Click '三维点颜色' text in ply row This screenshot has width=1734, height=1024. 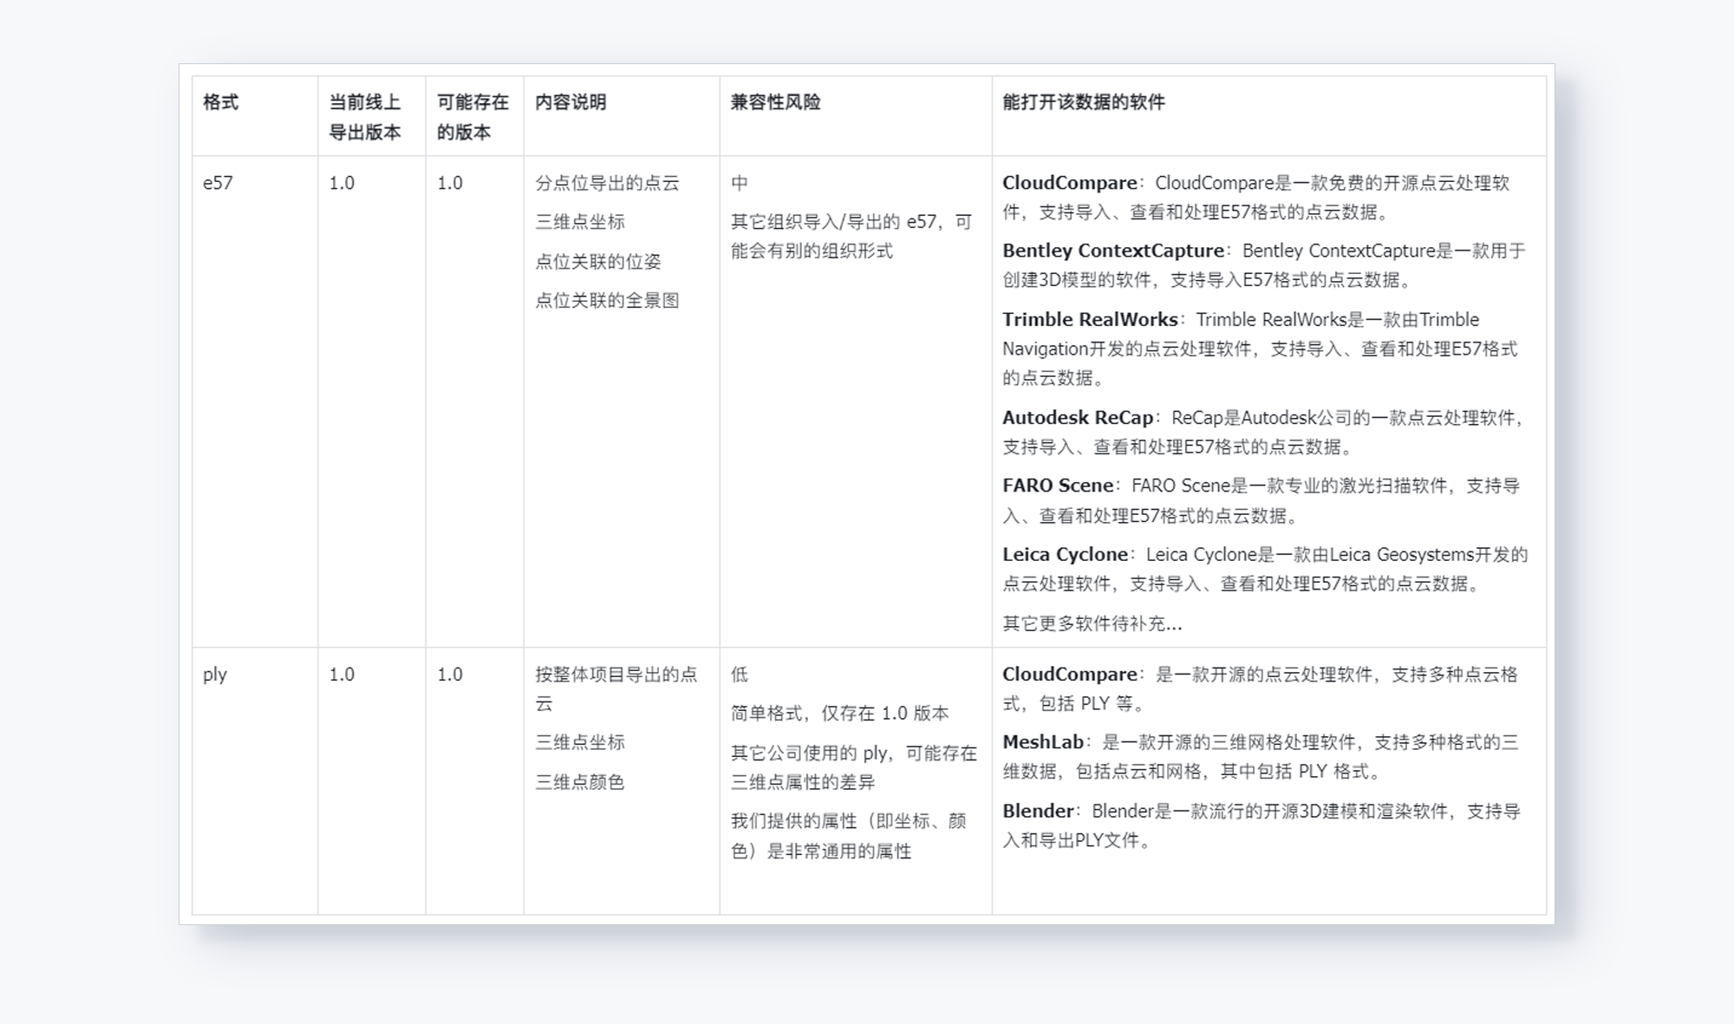tap(580, 782)
